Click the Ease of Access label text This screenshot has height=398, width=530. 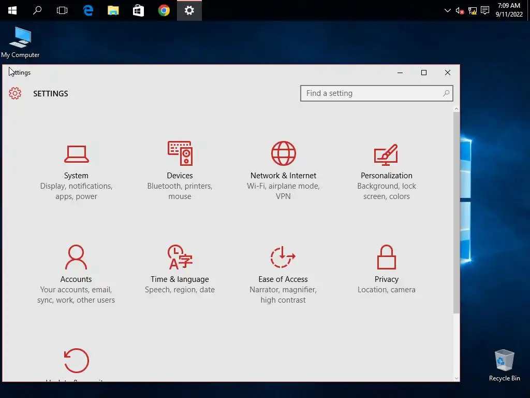tap(283, 279)
